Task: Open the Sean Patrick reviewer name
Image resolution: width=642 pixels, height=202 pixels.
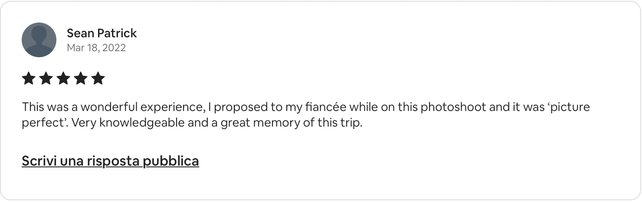Action: [x=102, y=33]
